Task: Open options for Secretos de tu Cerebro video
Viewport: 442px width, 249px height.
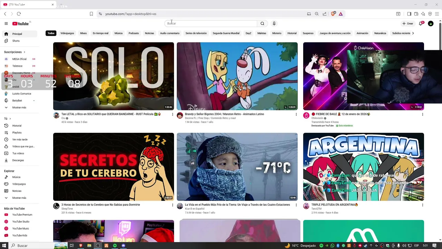Action: pos(173,205)
